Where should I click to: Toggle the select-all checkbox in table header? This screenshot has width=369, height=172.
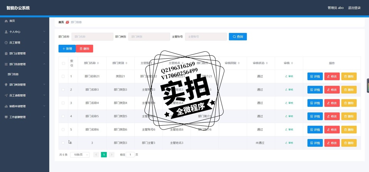[63, 63]
